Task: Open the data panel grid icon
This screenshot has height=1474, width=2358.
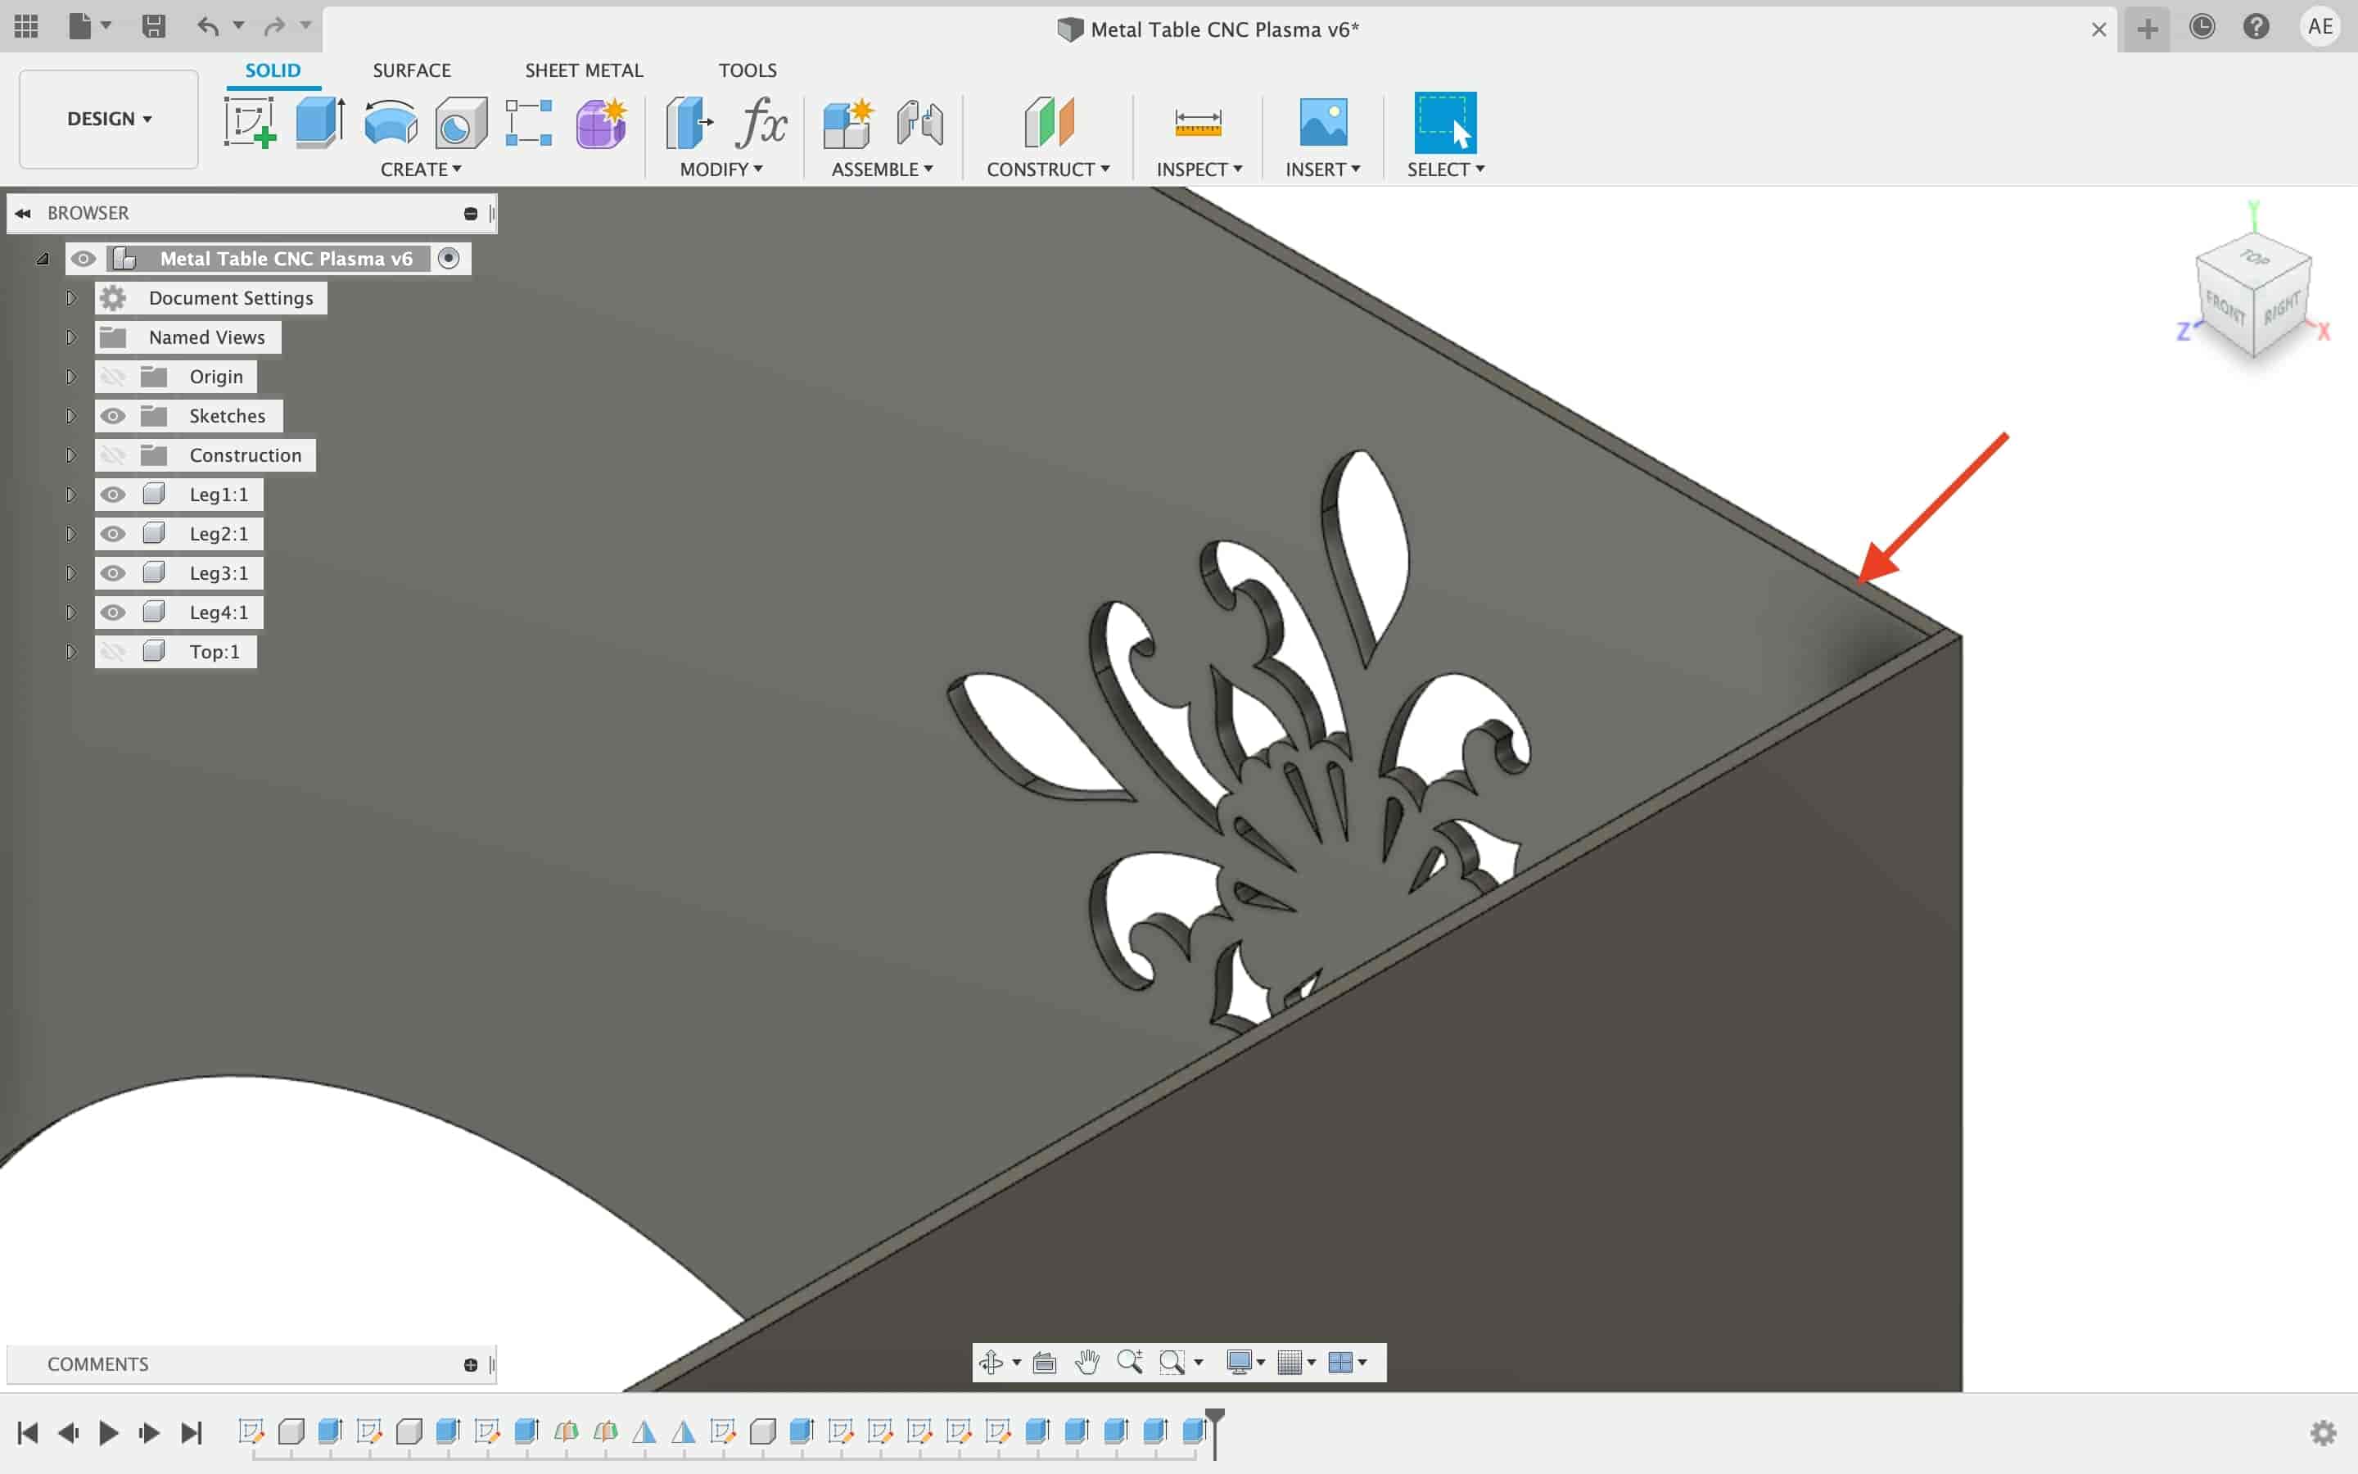Action: tap(26, 26)
